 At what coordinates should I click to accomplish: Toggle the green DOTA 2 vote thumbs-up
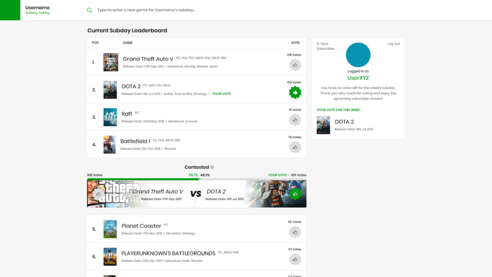point(295,92)
